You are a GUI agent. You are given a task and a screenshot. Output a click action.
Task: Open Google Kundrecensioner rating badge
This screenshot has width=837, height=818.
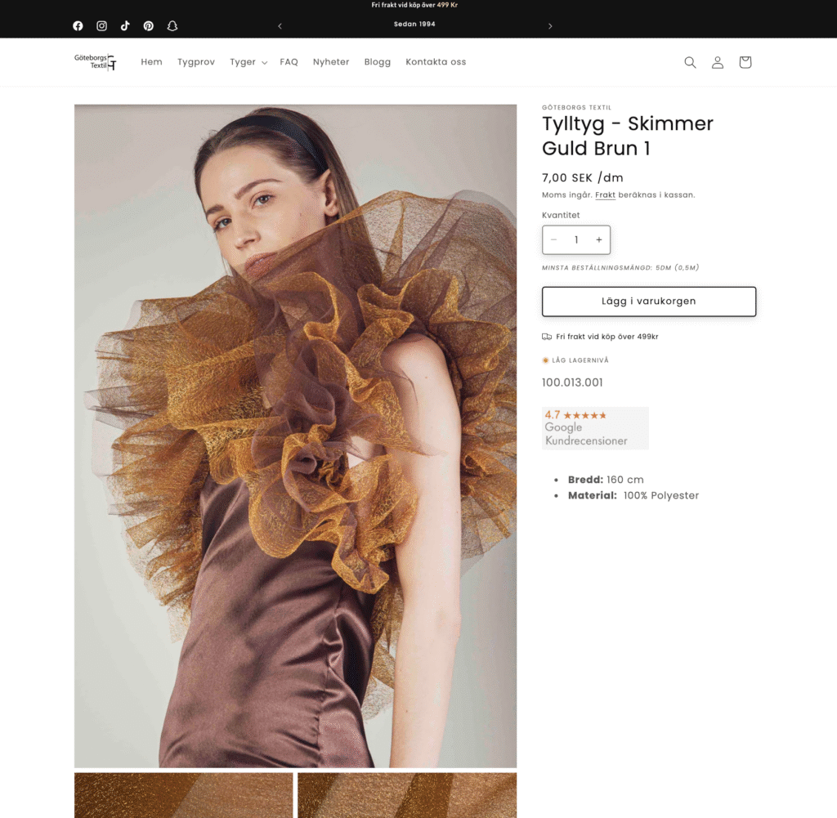click(595, 428)
